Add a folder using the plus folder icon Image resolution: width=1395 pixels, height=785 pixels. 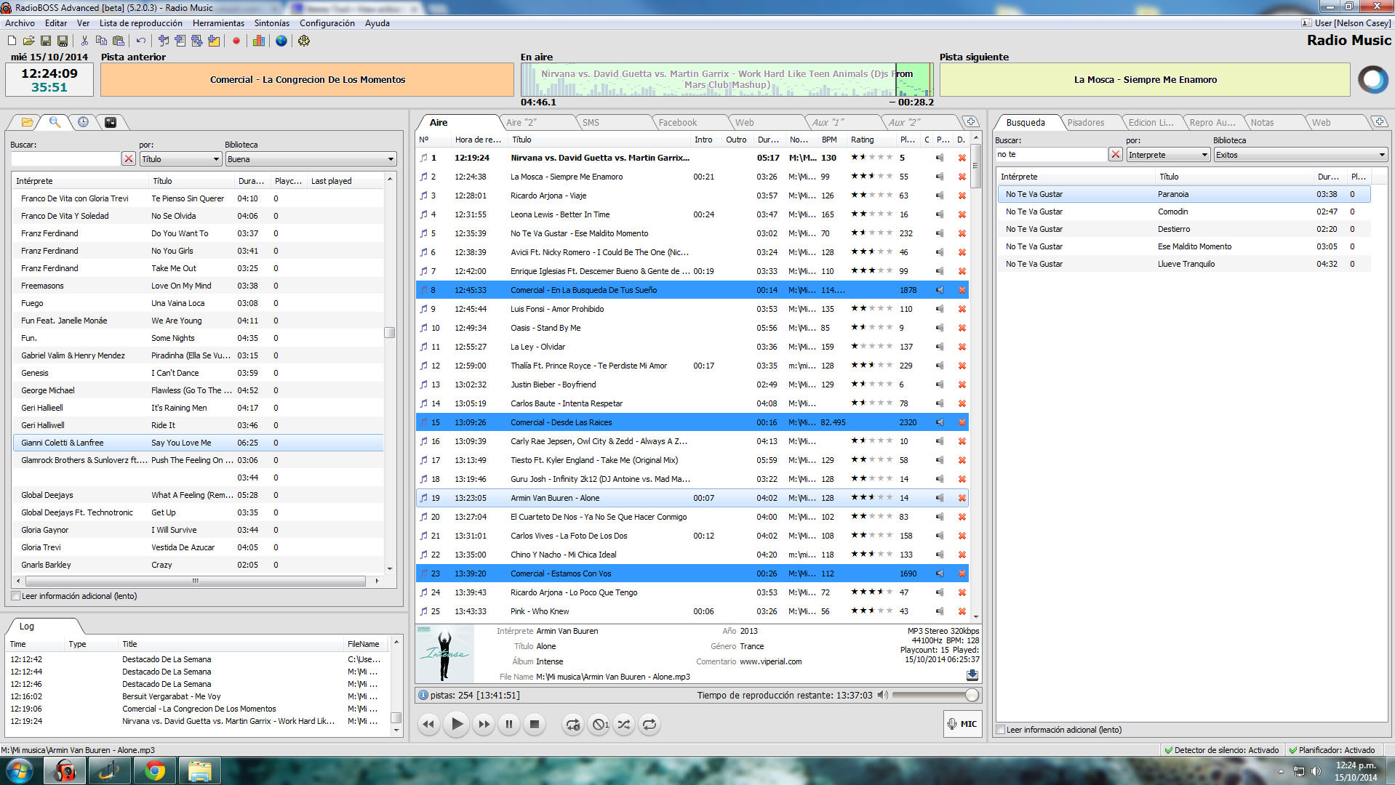214,41
